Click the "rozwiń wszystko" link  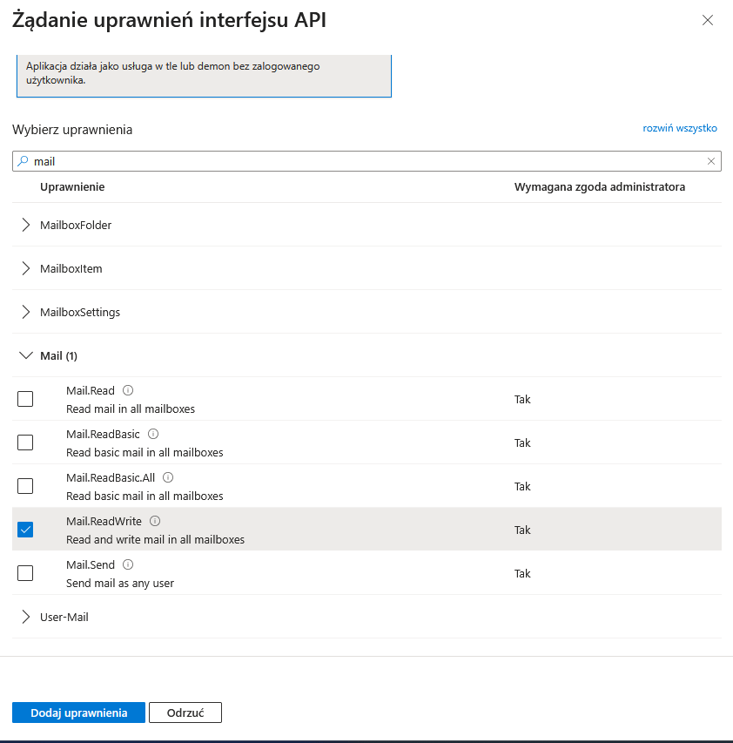coord(679,128)
